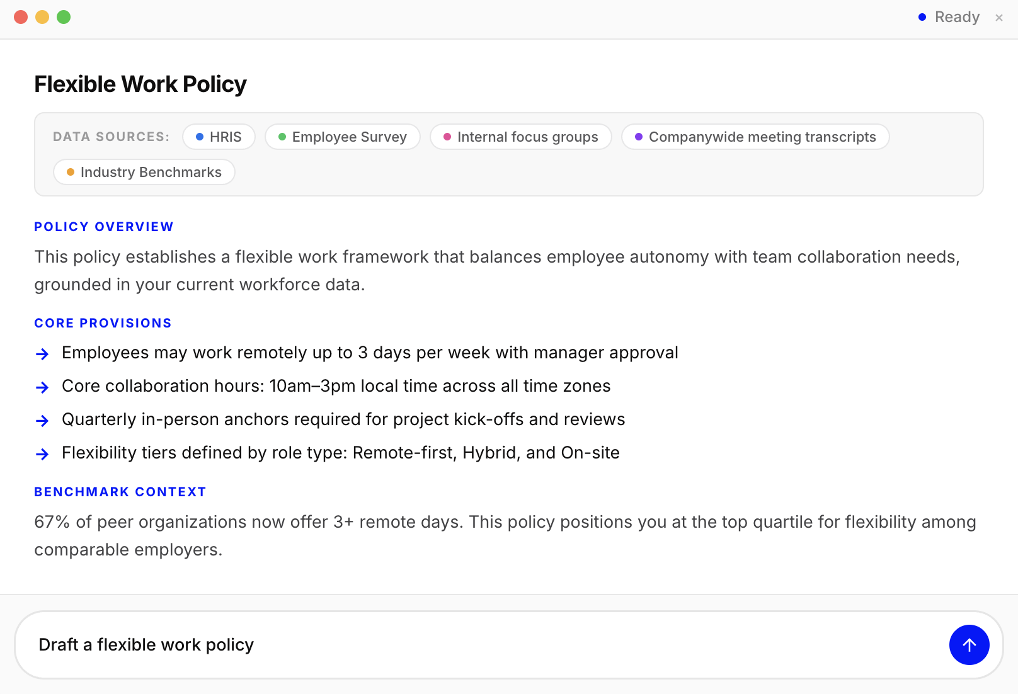Click the arrow beside Flexibility tiers provision
The height and width of the screenshot is (694, 1018).
(42, 454)
